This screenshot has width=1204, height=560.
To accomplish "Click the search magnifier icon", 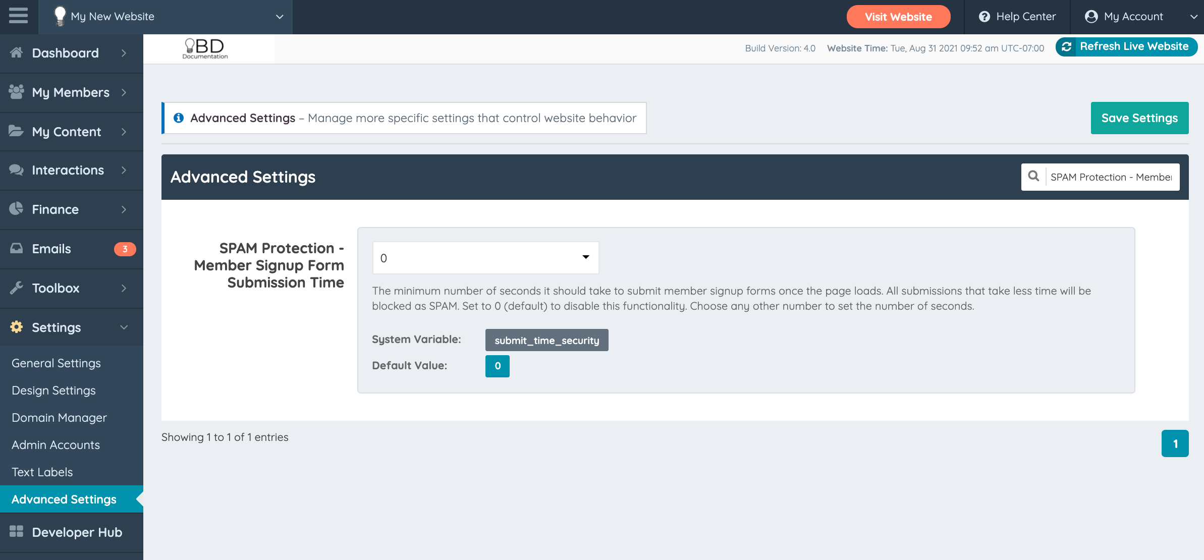I will click(x=1033, y=177).
